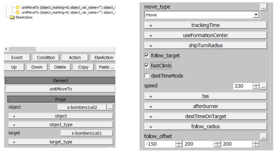Expand the destTimeOnTarget property

205,116
